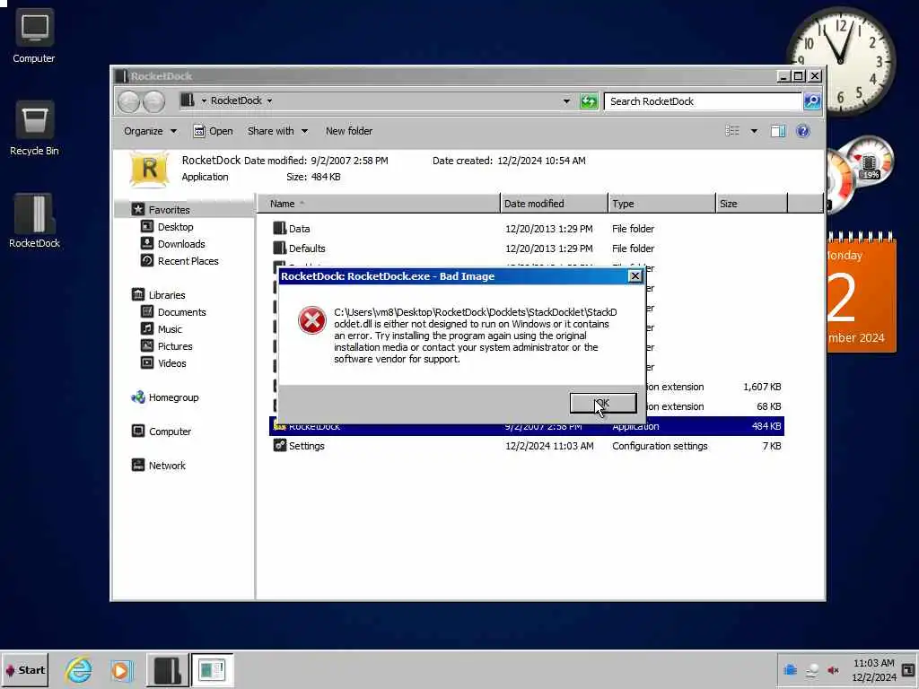919x689 pixels.
Task: Expand the Share with dropdown
Action: point(277,131)
